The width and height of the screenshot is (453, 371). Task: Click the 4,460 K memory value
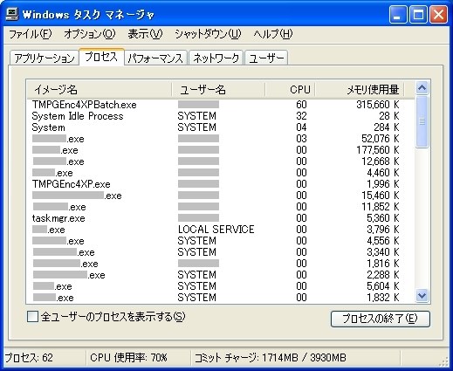pyautogui.click(x=383, y=173)
